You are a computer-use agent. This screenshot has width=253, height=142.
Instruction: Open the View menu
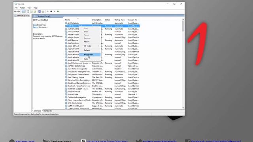29,8
